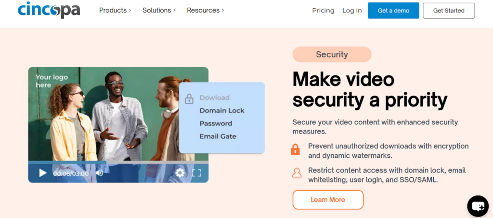
Task: Click the Learn More button
Action: pos(328,200)
